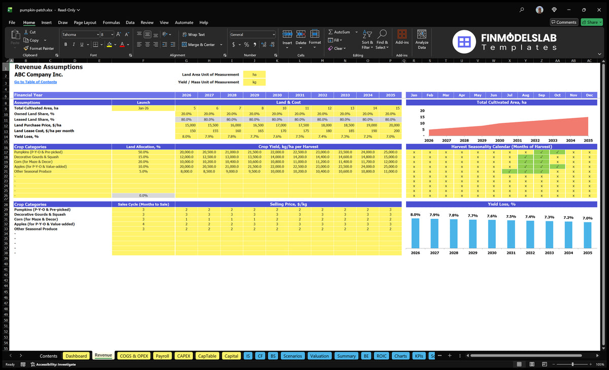The width and height of the screenshot is (609, 370).
Task: Click the Font Color red swatch button
Action: [121, 45]
